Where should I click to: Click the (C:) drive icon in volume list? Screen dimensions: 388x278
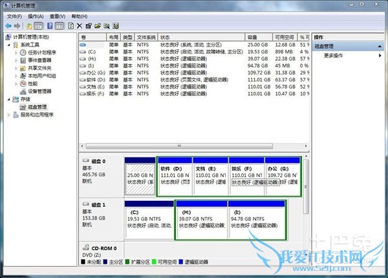coord(83,52)
